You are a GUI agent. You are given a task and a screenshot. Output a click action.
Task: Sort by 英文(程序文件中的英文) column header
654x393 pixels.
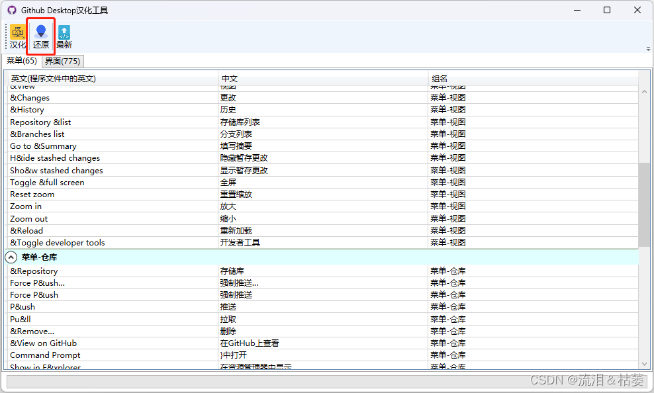[x=113, y=78]
